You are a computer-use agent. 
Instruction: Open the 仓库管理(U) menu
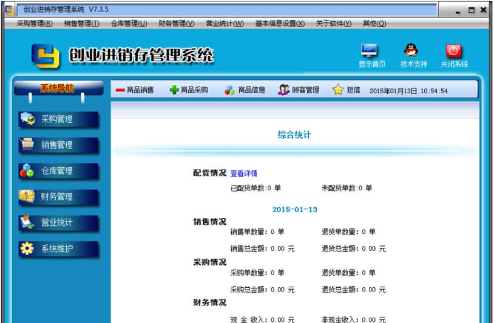click(129, 24)
